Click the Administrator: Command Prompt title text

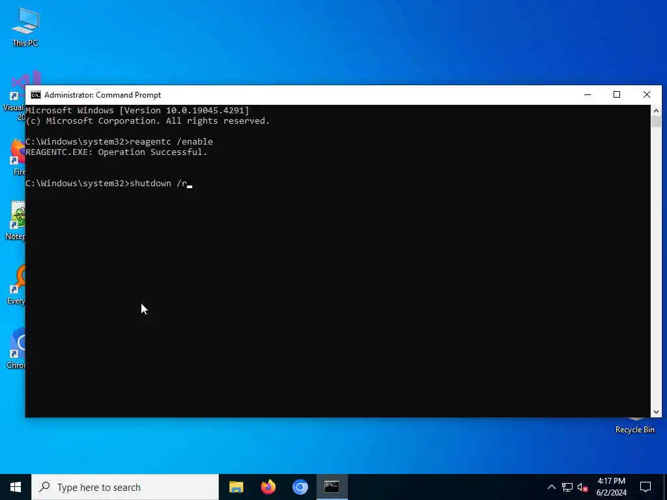click(102, 95)
